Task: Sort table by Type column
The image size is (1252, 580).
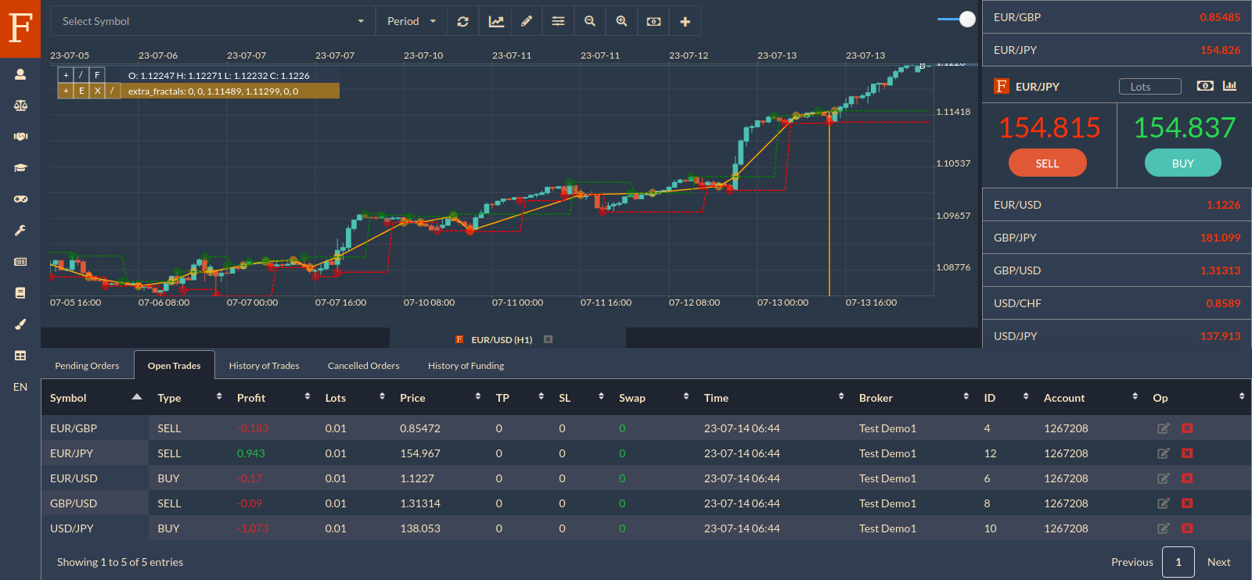Action: [189, 398]
